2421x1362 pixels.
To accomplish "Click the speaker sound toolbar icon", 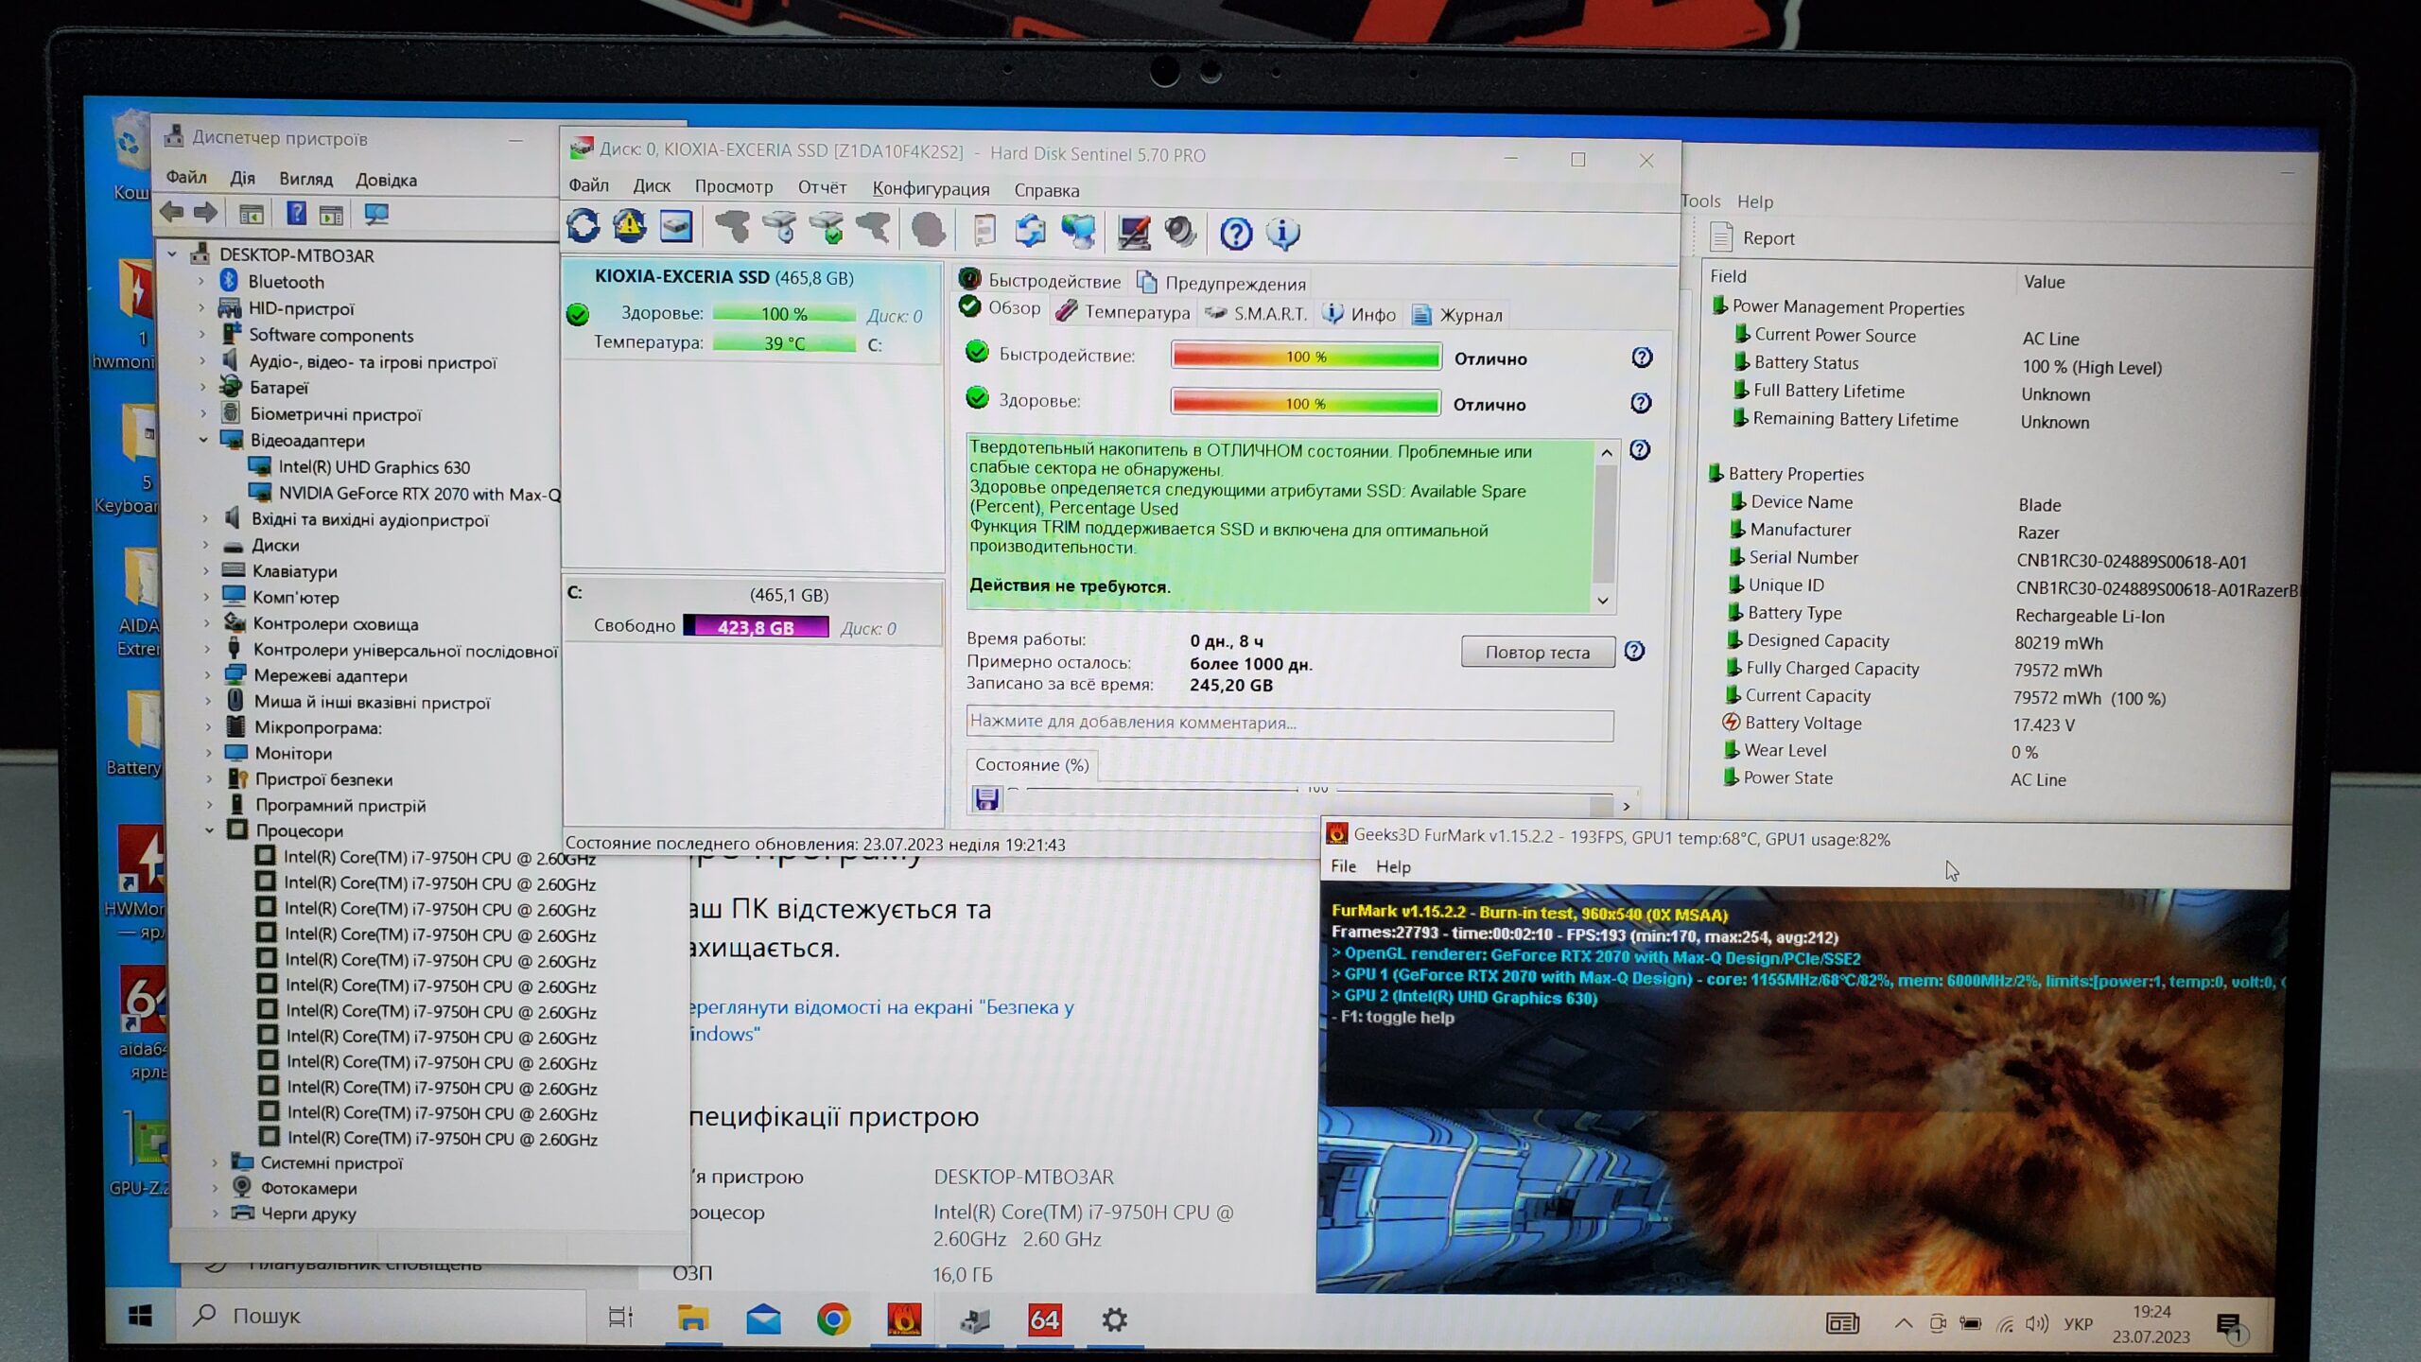I will coord(1180,232).
